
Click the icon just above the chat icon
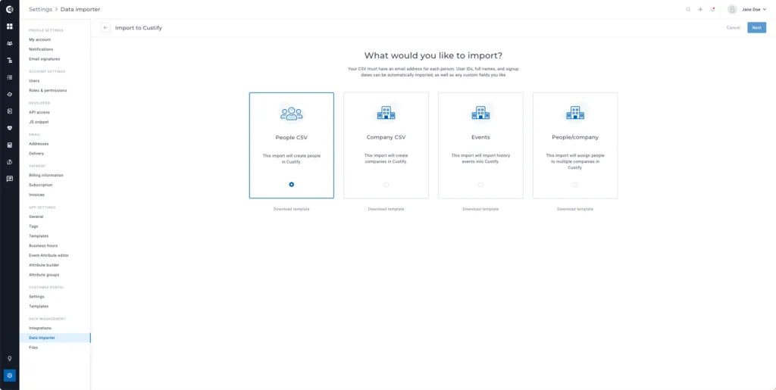pyautogui.click(x=9, y=161)
